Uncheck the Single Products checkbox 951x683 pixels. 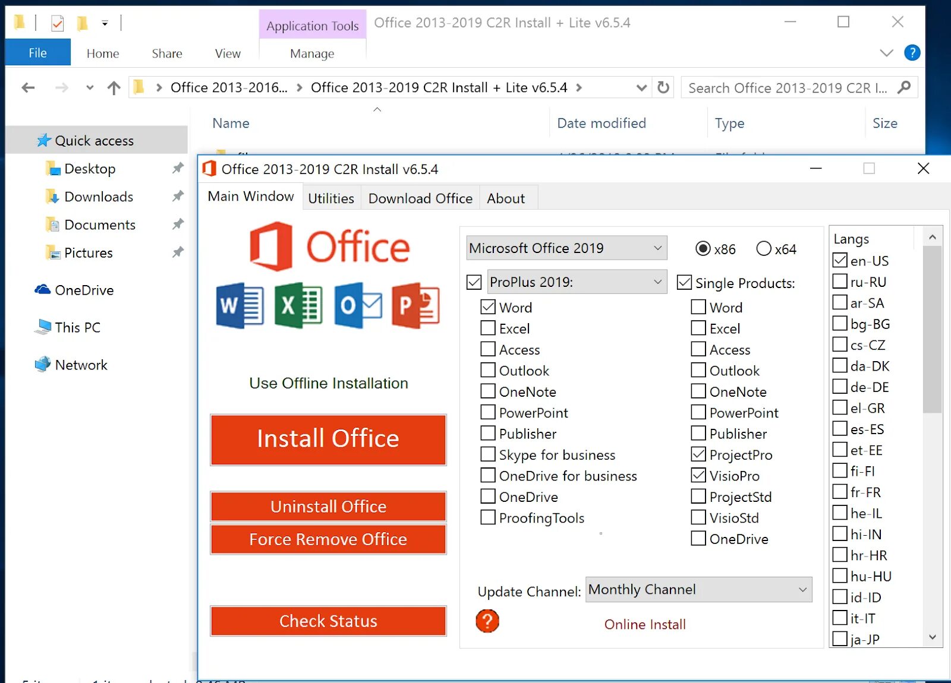point(684,282)
